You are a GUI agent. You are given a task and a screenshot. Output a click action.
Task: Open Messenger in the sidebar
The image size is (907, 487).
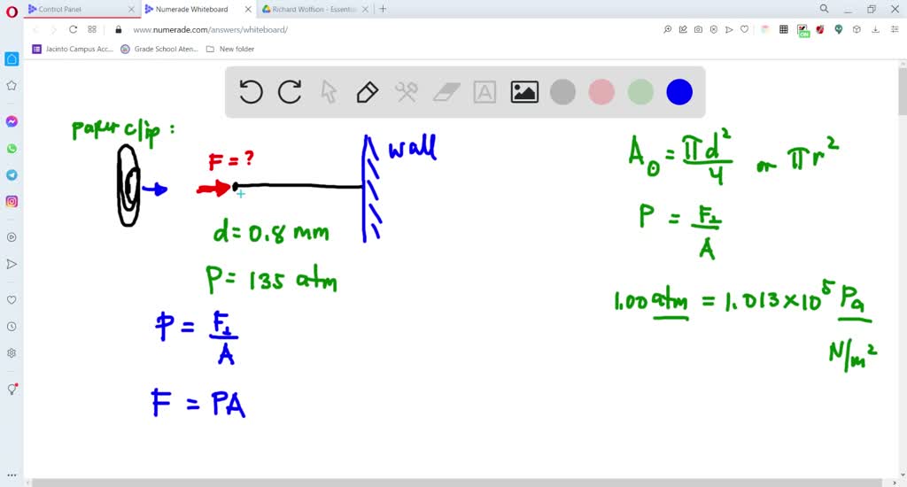tap(12, 121)
